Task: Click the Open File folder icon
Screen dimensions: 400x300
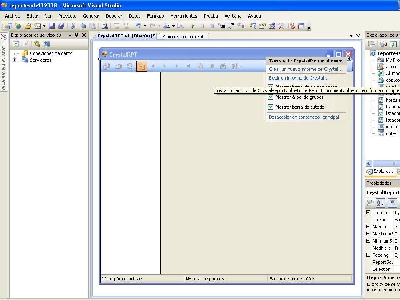Action: 28,26
